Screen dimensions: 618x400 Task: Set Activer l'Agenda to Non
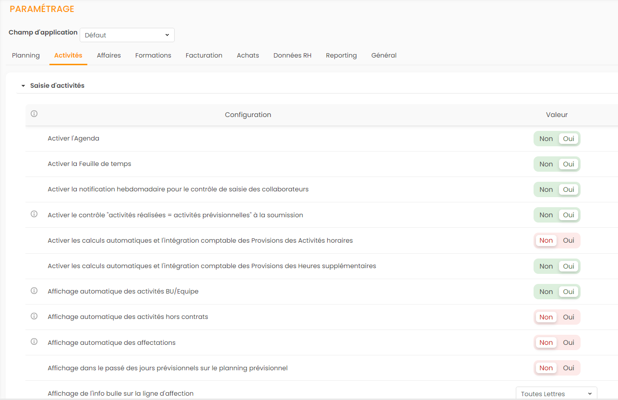[x=546, y=139]
